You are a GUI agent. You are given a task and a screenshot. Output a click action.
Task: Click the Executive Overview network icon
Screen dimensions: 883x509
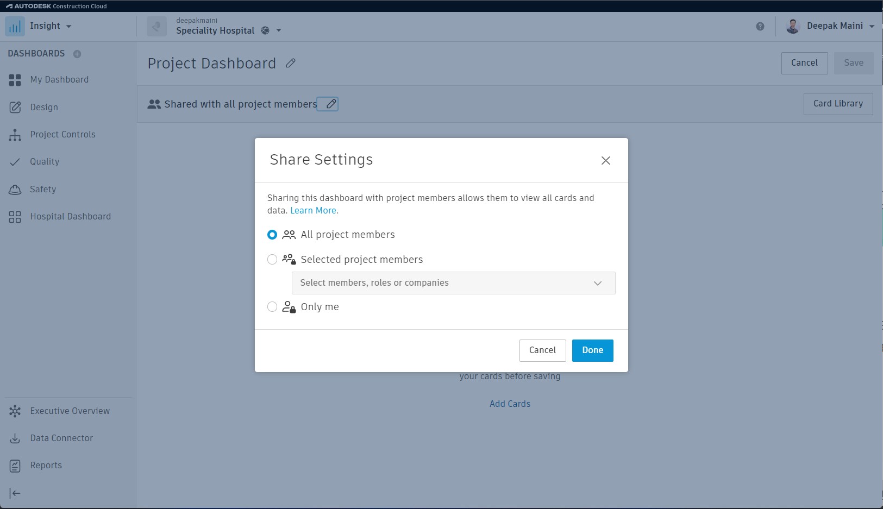(15, 411)
